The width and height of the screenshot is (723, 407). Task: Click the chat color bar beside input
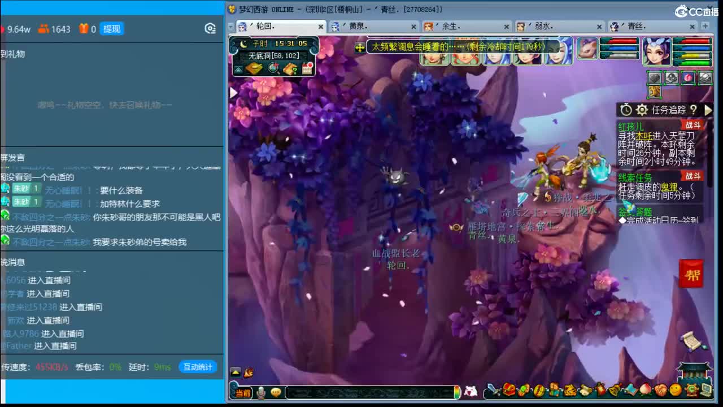[458, 392]
